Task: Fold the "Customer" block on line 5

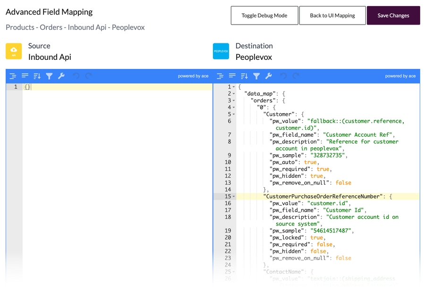Action: [x=234, y=115]
